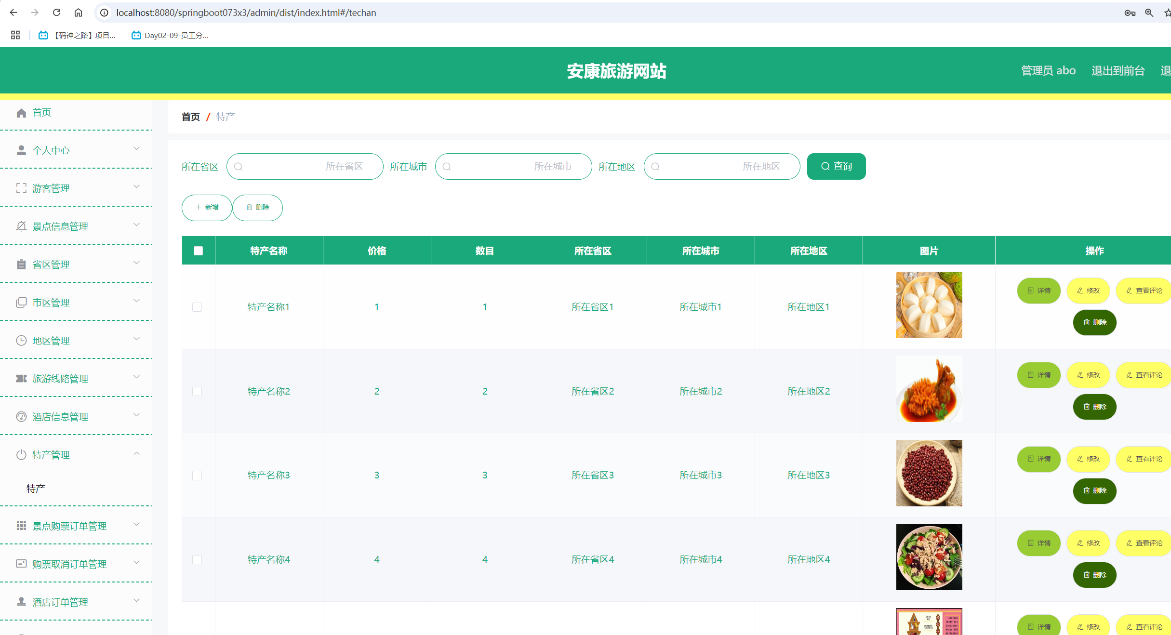The width and height of the screenshot is (1171, 635).
Task: Select the 景点信息管理 icon
Action: (21, 225)
